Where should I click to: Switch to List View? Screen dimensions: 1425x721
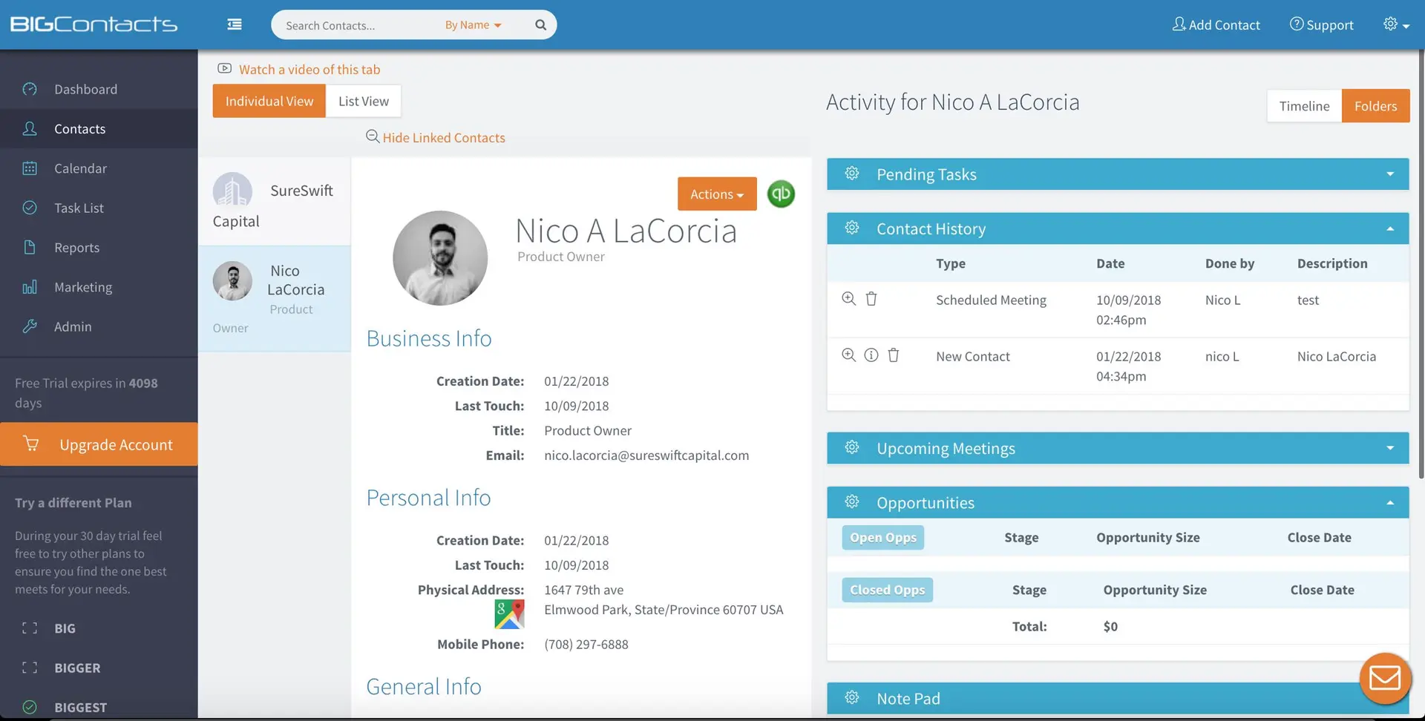point(363,101)
